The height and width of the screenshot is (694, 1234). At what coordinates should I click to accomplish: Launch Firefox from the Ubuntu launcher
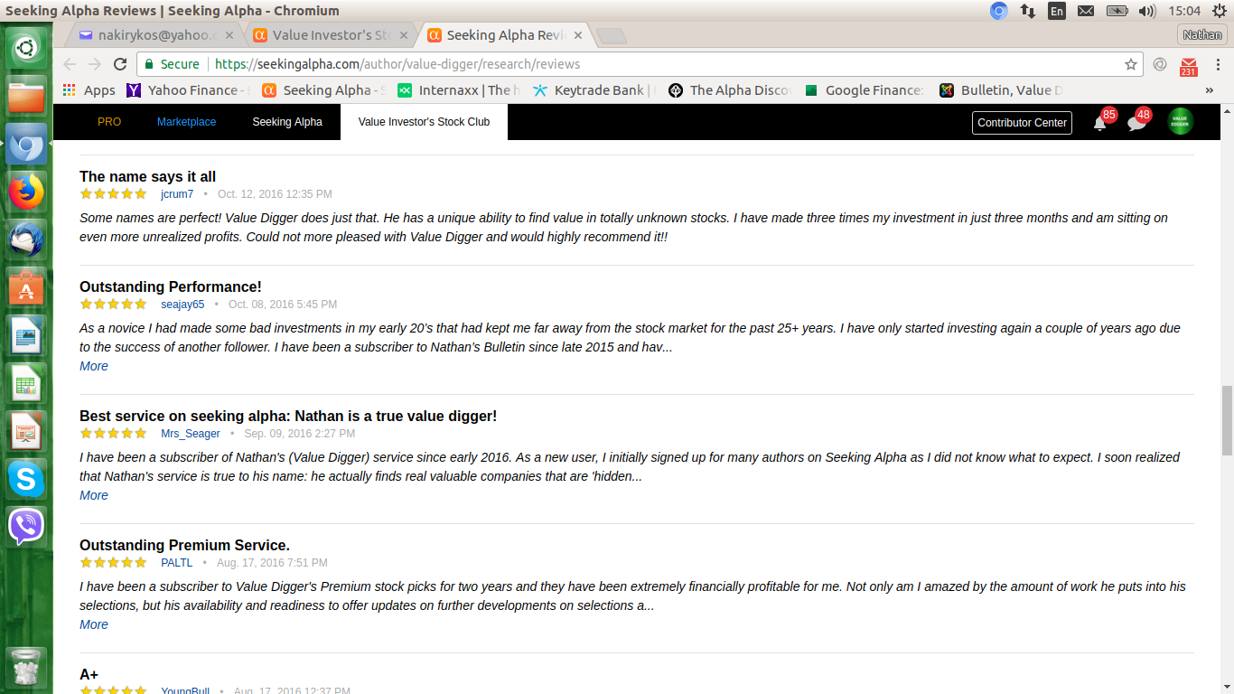pos(26,192)
